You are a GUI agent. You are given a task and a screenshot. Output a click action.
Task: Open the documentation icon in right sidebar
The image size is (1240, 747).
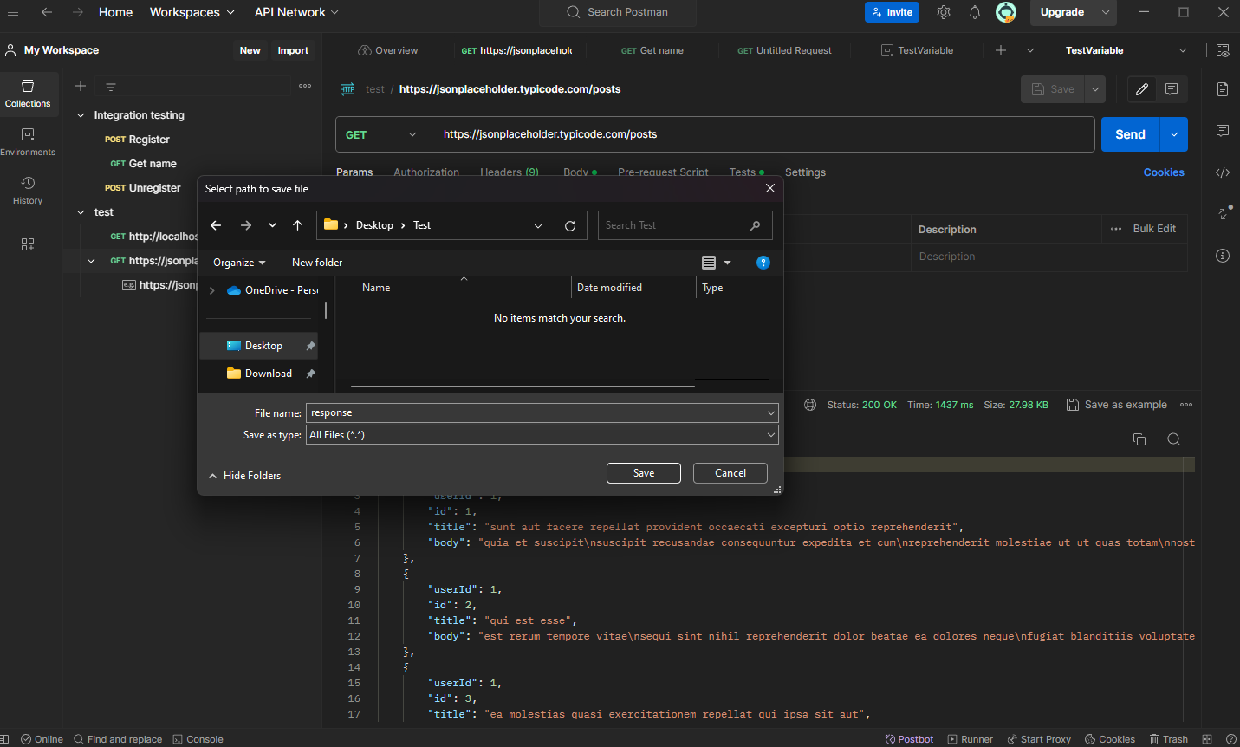pyautogui.click(x=1223, y=89)
